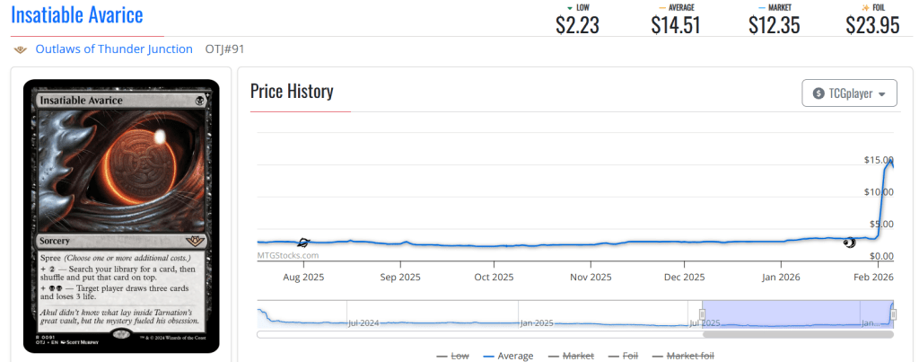The width and height of the screenshot is (919, 362).
Task: Open the Outlaws of Thunder Junction set link
Action: click(113, 49)
